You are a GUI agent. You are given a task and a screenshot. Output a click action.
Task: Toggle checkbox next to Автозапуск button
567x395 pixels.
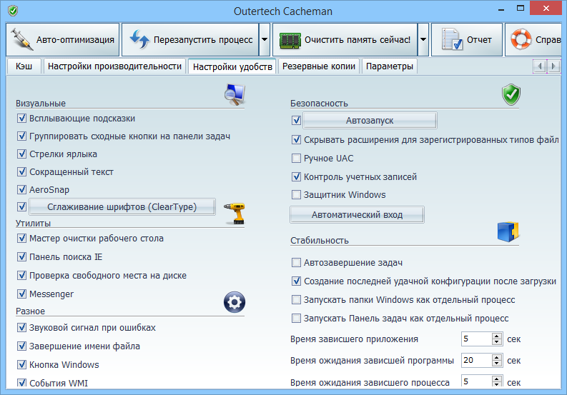[x=296, y=120]
